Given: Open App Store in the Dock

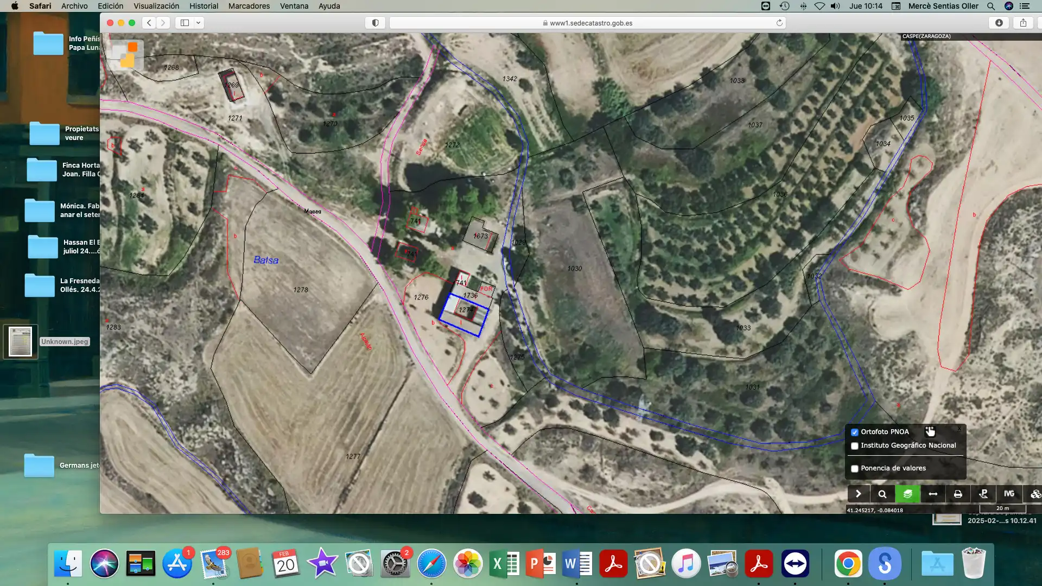Looking at the screenshot, I should pyautogui.click(x=177, y=564).
